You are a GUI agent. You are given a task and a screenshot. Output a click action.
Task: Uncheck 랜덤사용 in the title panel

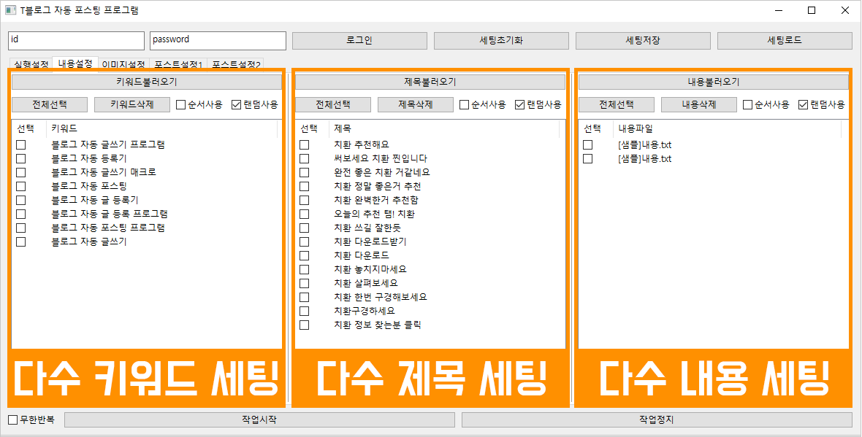520,104
